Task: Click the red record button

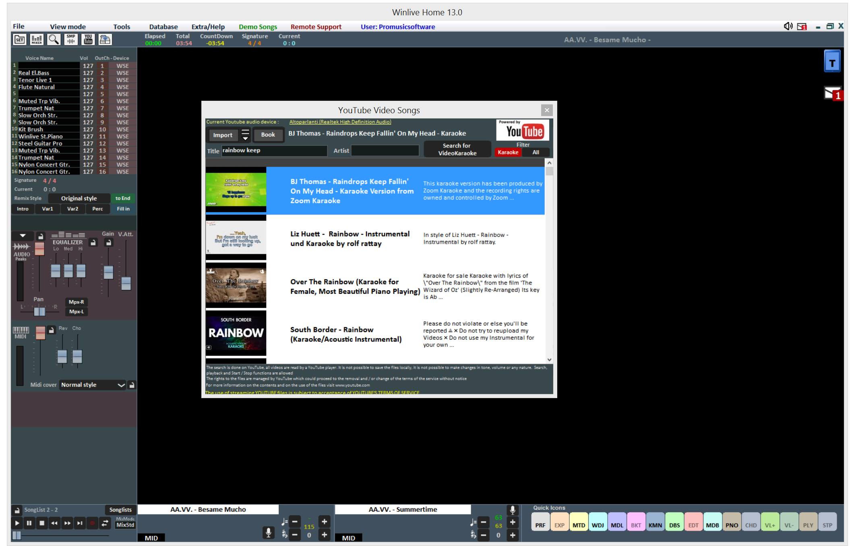Action: (92, 523)
